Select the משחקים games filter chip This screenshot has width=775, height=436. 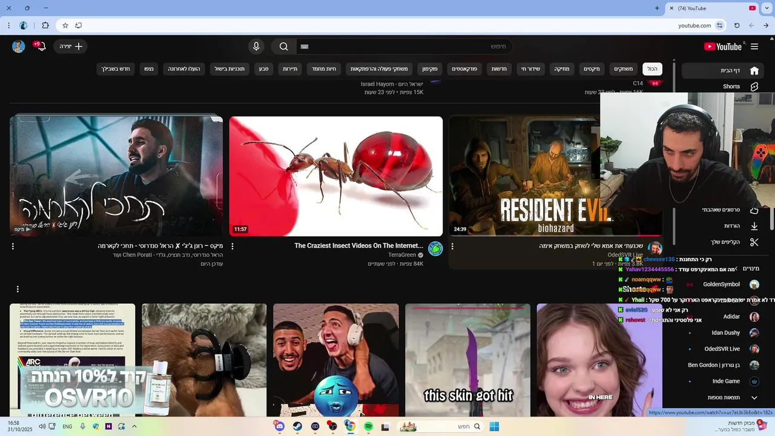[624, 69]
